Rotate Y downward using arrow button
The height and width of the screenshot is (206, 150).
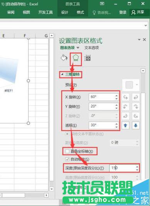pos(136,107)
